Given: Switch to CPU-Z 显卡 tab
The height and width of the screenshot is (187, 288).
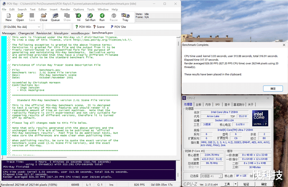Looking at the screenshot, I should (227, 105).
